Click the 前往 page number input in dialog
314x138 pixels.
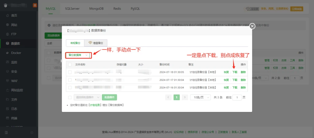237,97
